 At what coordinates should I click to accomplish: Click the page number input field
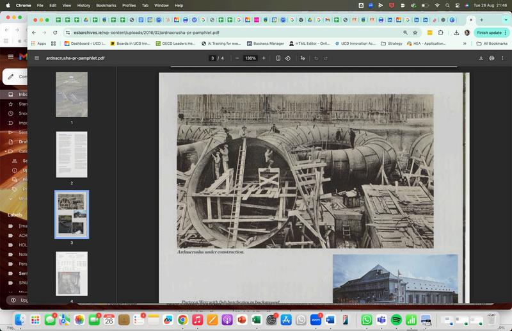[x=212, y=58]
